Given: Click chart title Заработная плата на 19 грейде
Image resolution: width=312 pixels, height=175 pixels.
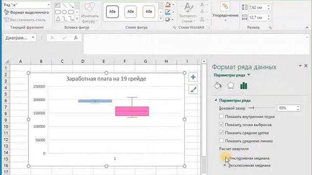Looking at the screenshot, I should (106, 79).
